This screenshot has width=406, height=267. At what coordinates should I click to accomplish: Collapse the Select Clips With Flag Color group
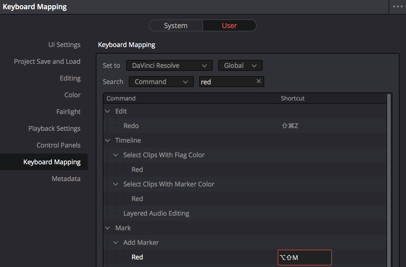pos(116,155)
